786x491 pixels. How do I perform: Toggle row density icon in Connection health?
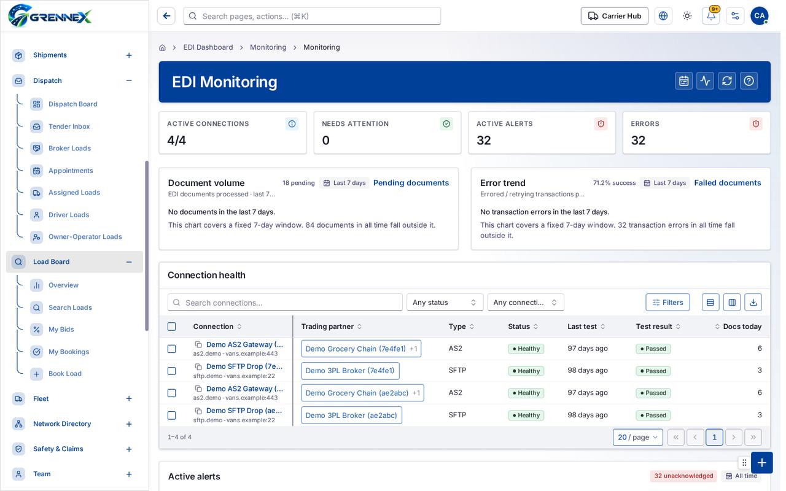(x=710, y=303)
